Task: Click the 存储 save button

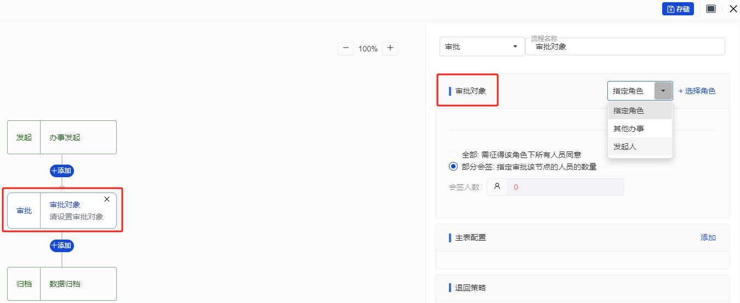Action: click(x=678, y=9)
